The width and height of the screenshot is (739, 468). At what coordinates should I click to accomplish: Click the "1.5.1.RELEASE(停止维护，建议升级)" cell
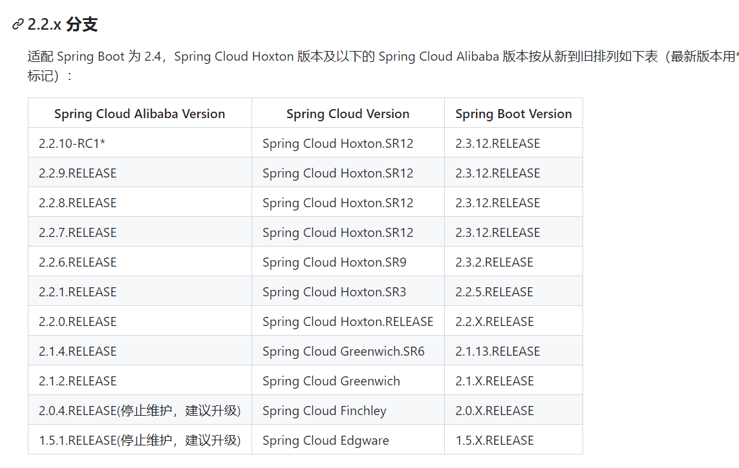tap(140, 440)
